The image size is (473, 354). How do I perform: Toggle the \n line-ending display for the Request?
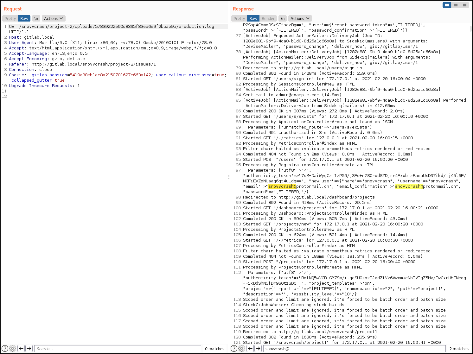point(36,18)
